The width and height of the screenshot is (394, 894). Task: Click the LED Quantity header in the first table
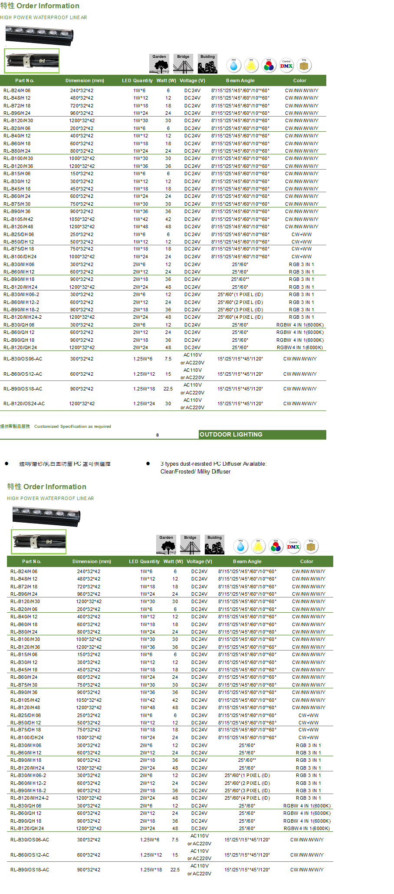pos(137,80)
